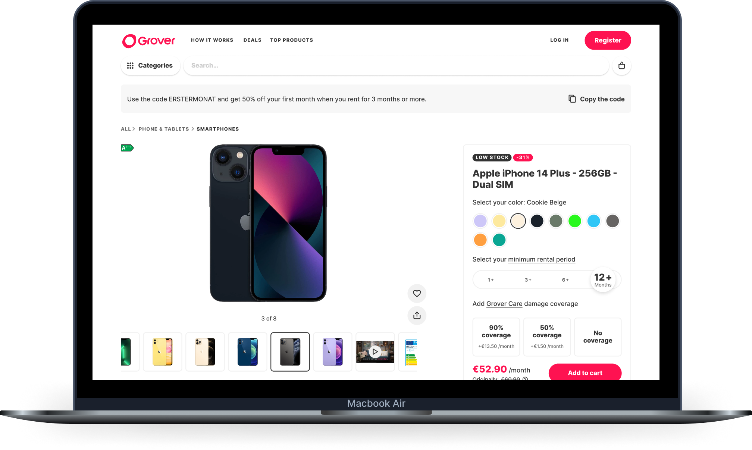Click Copy the code button
This screenshot has width=752, height=450.
[596, 99]
